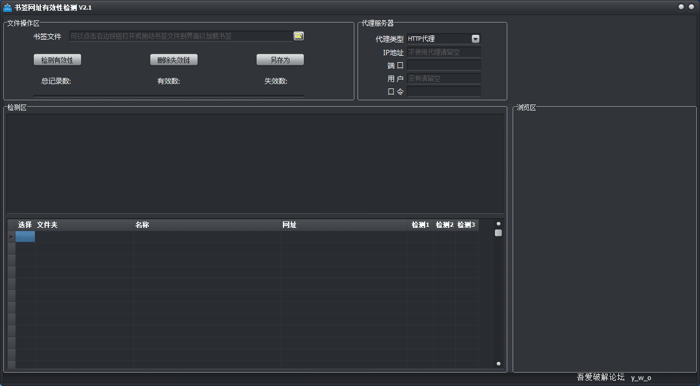
Task: Select the highlighted 选择 cell in first row
Action: coord(25,236)
